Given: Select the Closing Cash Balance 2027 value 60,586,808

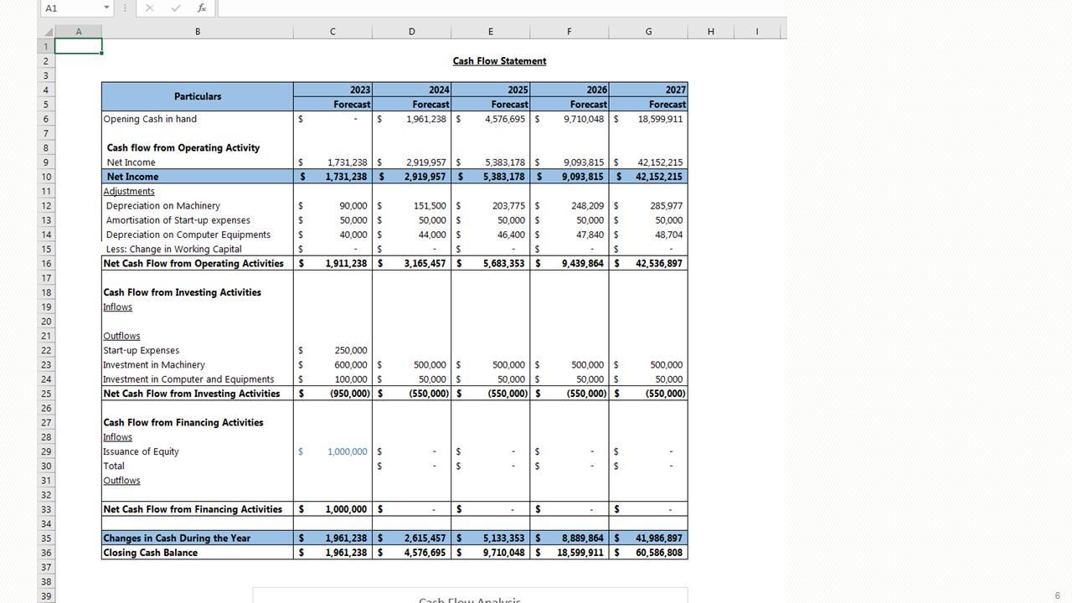Looking at the screenshot, I should tap(659, 553).
